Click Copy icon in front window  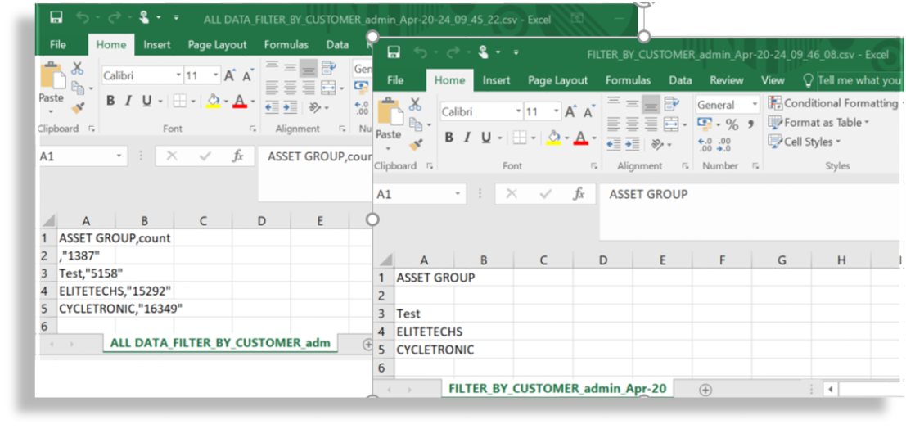pos(415,123)
